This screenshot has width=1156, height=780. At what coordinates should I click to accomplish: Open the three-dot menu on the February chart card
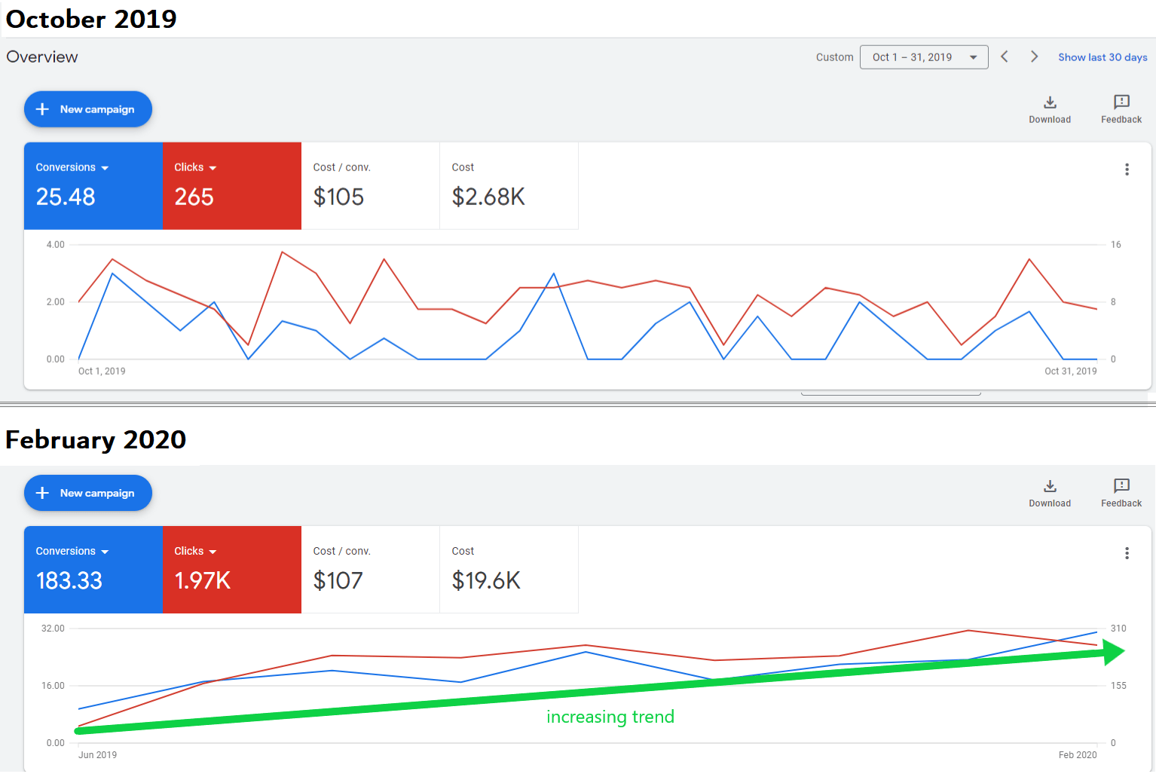coord(1127,553)
